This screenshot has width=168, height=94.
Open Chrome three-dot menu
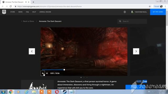tap(165, 6)
